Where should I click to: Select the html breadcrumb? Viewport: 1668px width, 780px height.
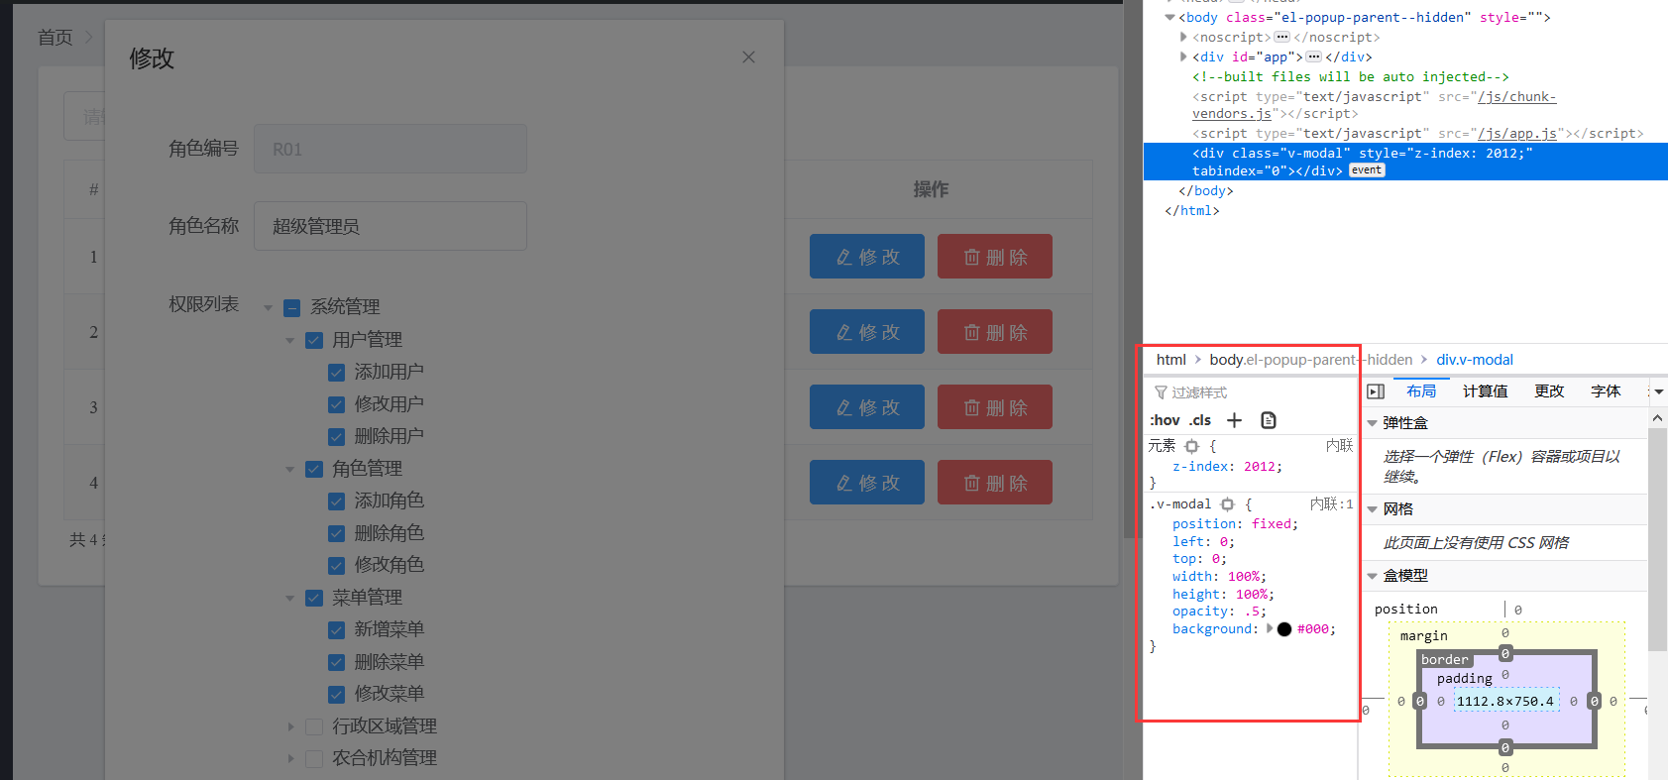[1170, 360]
